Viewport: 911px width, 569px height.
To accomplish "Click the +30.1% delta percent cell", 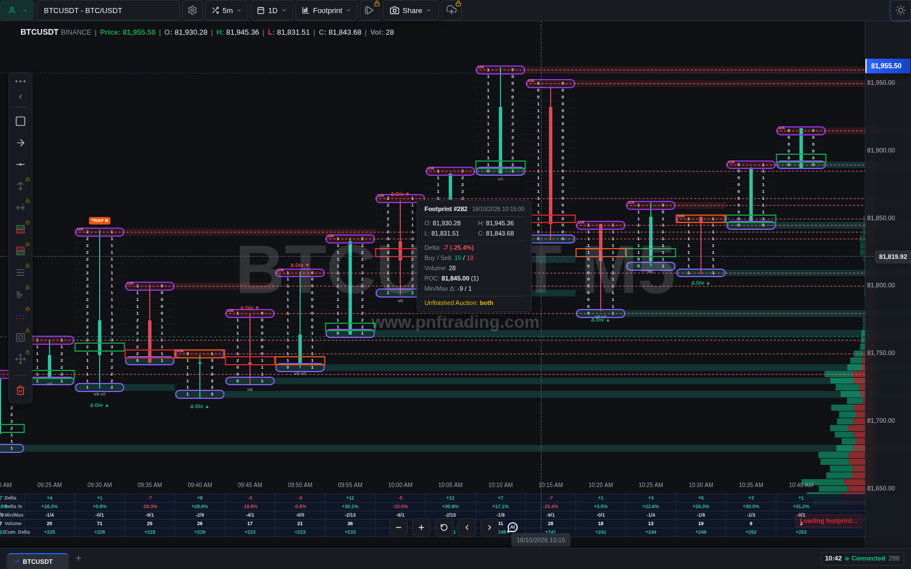I will click(350, 506).
